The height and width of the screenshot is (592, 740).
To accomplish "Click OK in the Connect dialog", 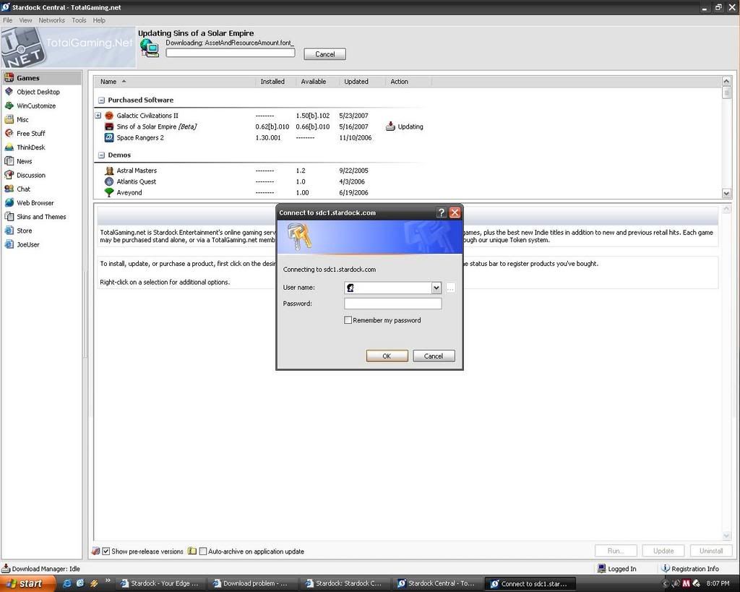I will 387,356.
